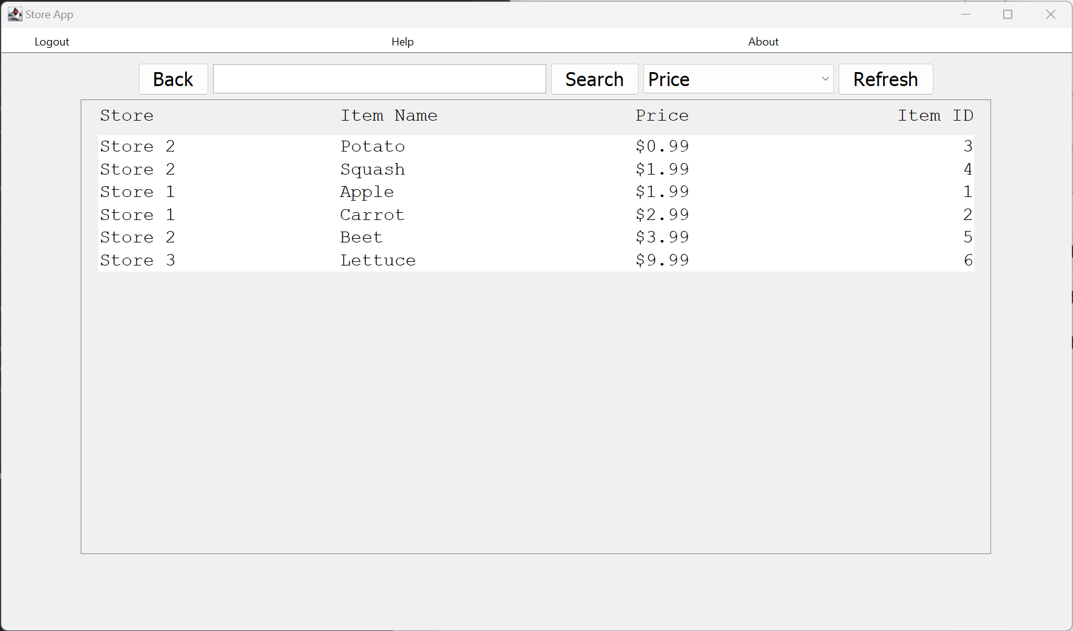Choose the Beet row in list

click(361, 238)
